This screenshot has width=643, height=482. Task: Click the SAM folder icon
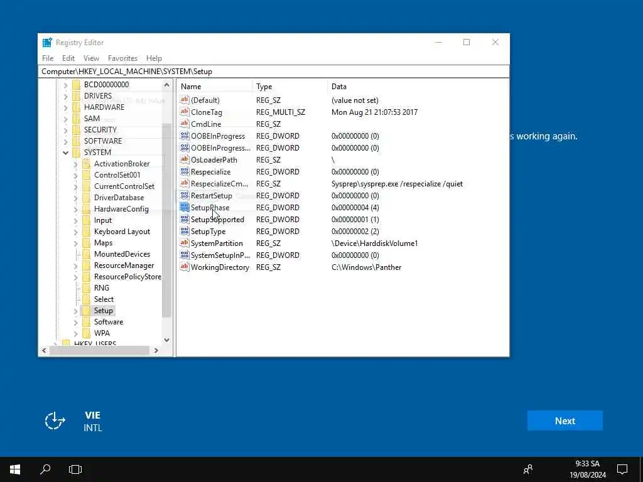pos(76,119)
